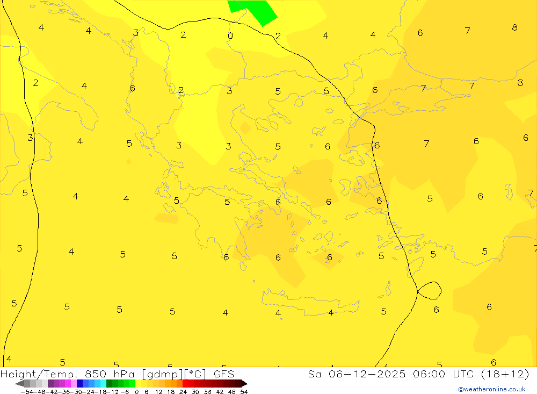
Task: Click the -54 legend label
Action: pos(27,392)
